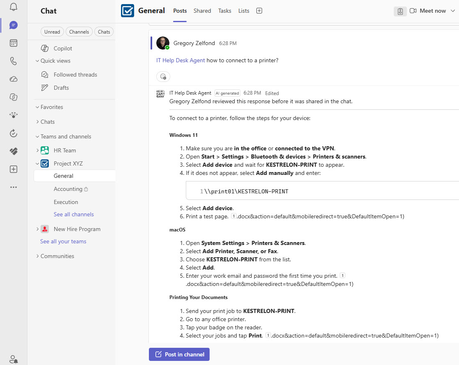Screen dimensions: 459x365
Task: Expand the Communities section
Action: click(x=37, y=256)
